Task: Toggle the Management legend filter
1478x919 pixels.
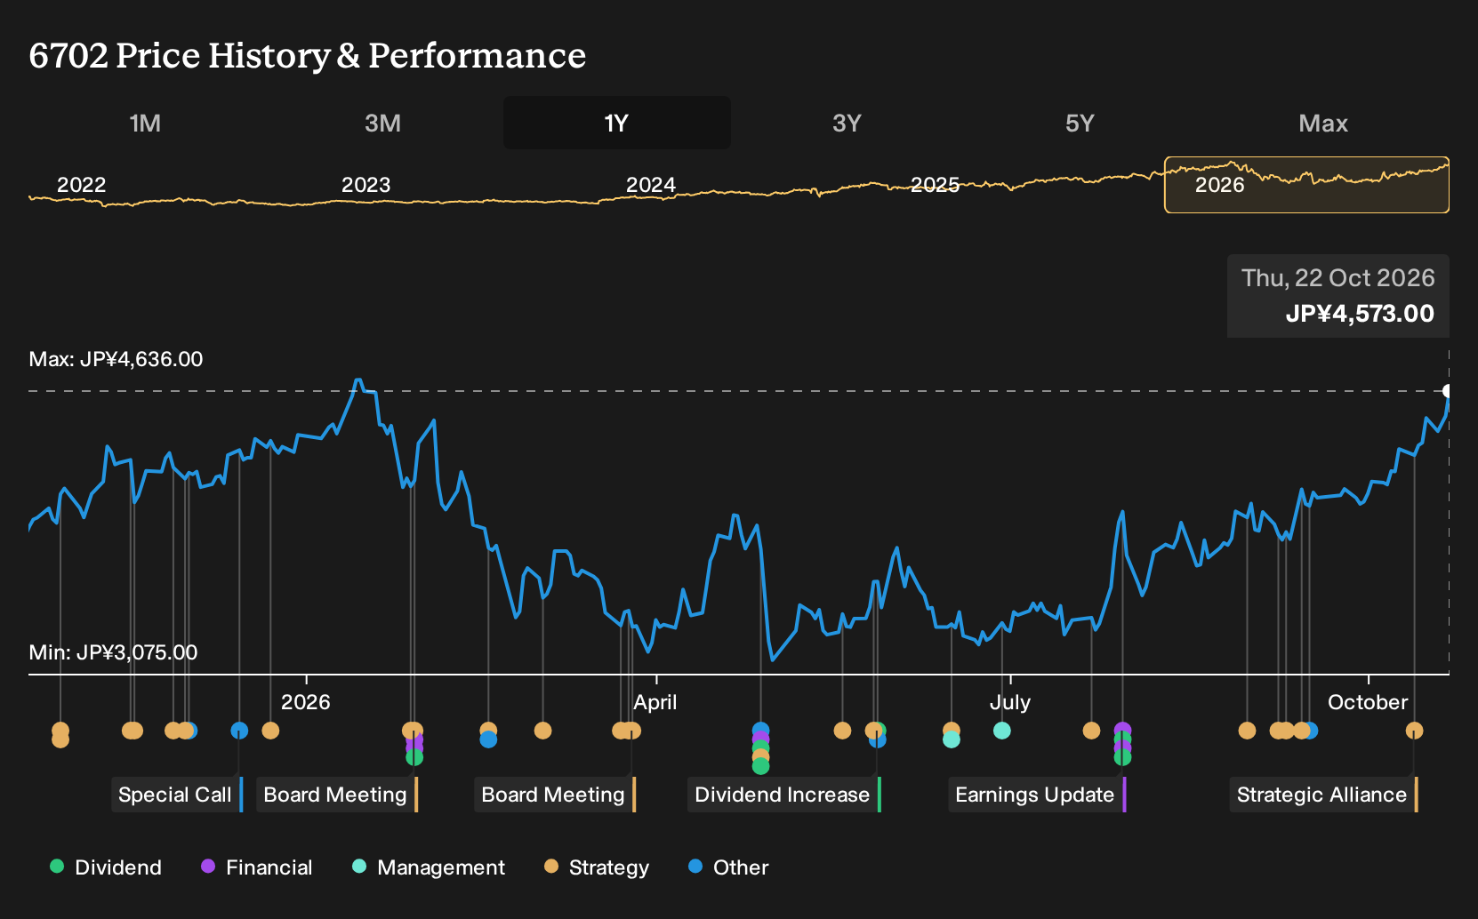Action: click(x=429, y=867)
